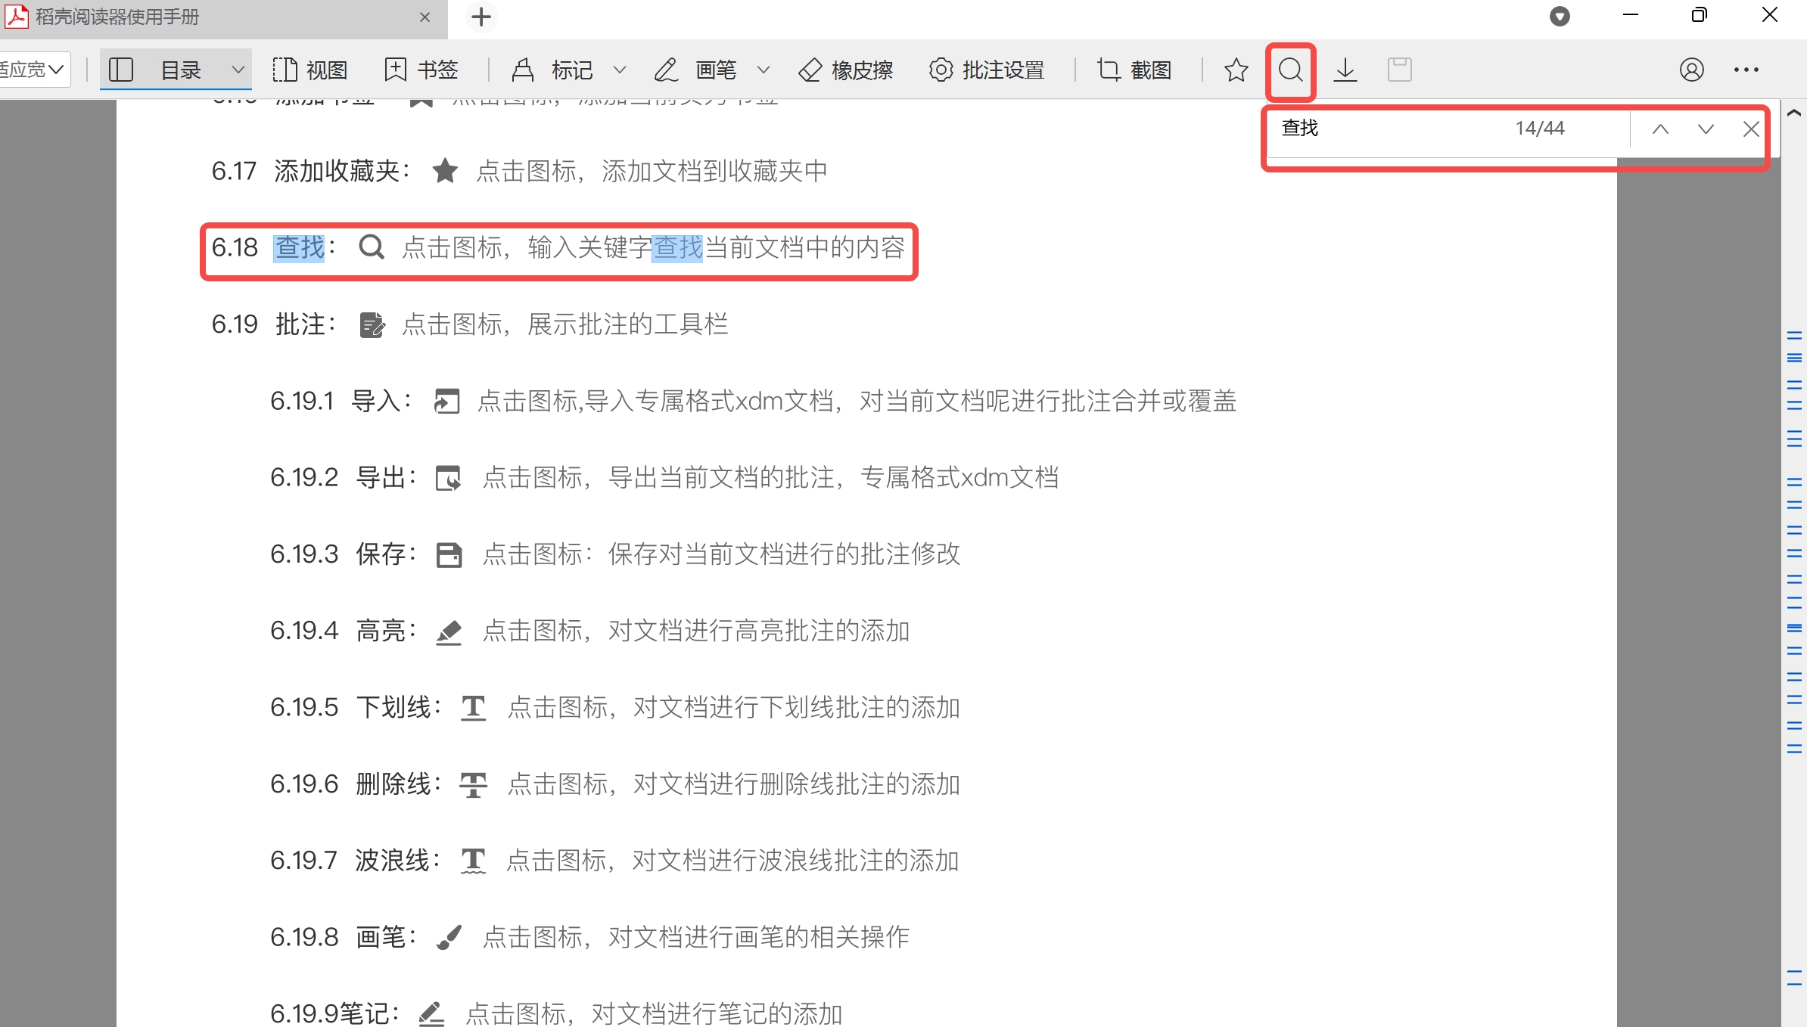
Task: Go to previous search result
Action: [x=1660, y=129]
